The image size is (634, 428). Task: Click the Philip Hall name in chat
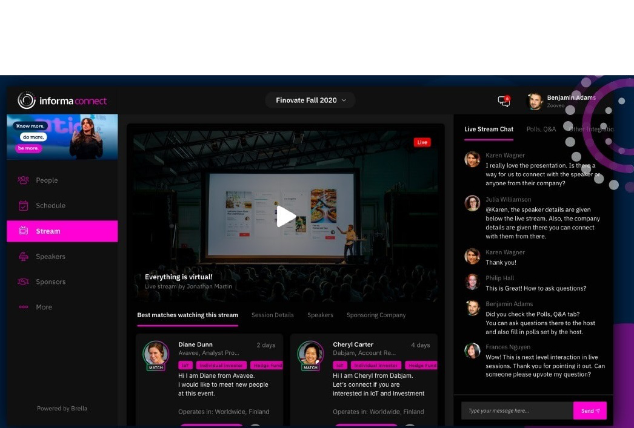[x=500, y=278]
